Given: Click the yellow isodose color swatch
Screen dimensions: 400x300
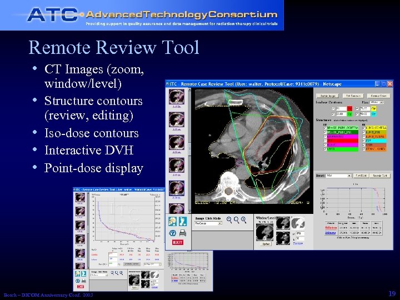Looking at the screenshot, I should coord(374,109).
